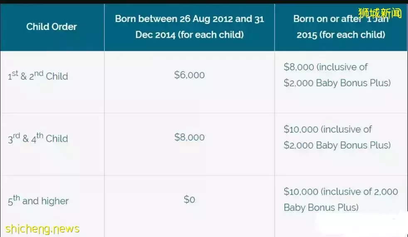Click the 3rd & 4th Child row label
The height and width of the screenshot is (237, 408).
point(38,138)
